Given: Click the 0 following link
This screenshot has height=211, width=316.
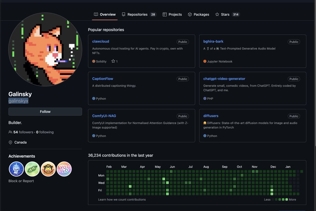Looking at the screenshot, I should (45, 132).
